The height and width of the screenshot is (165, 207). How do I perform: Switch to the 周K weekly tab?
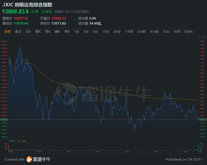pyautogui.click(x=38, y=32)
